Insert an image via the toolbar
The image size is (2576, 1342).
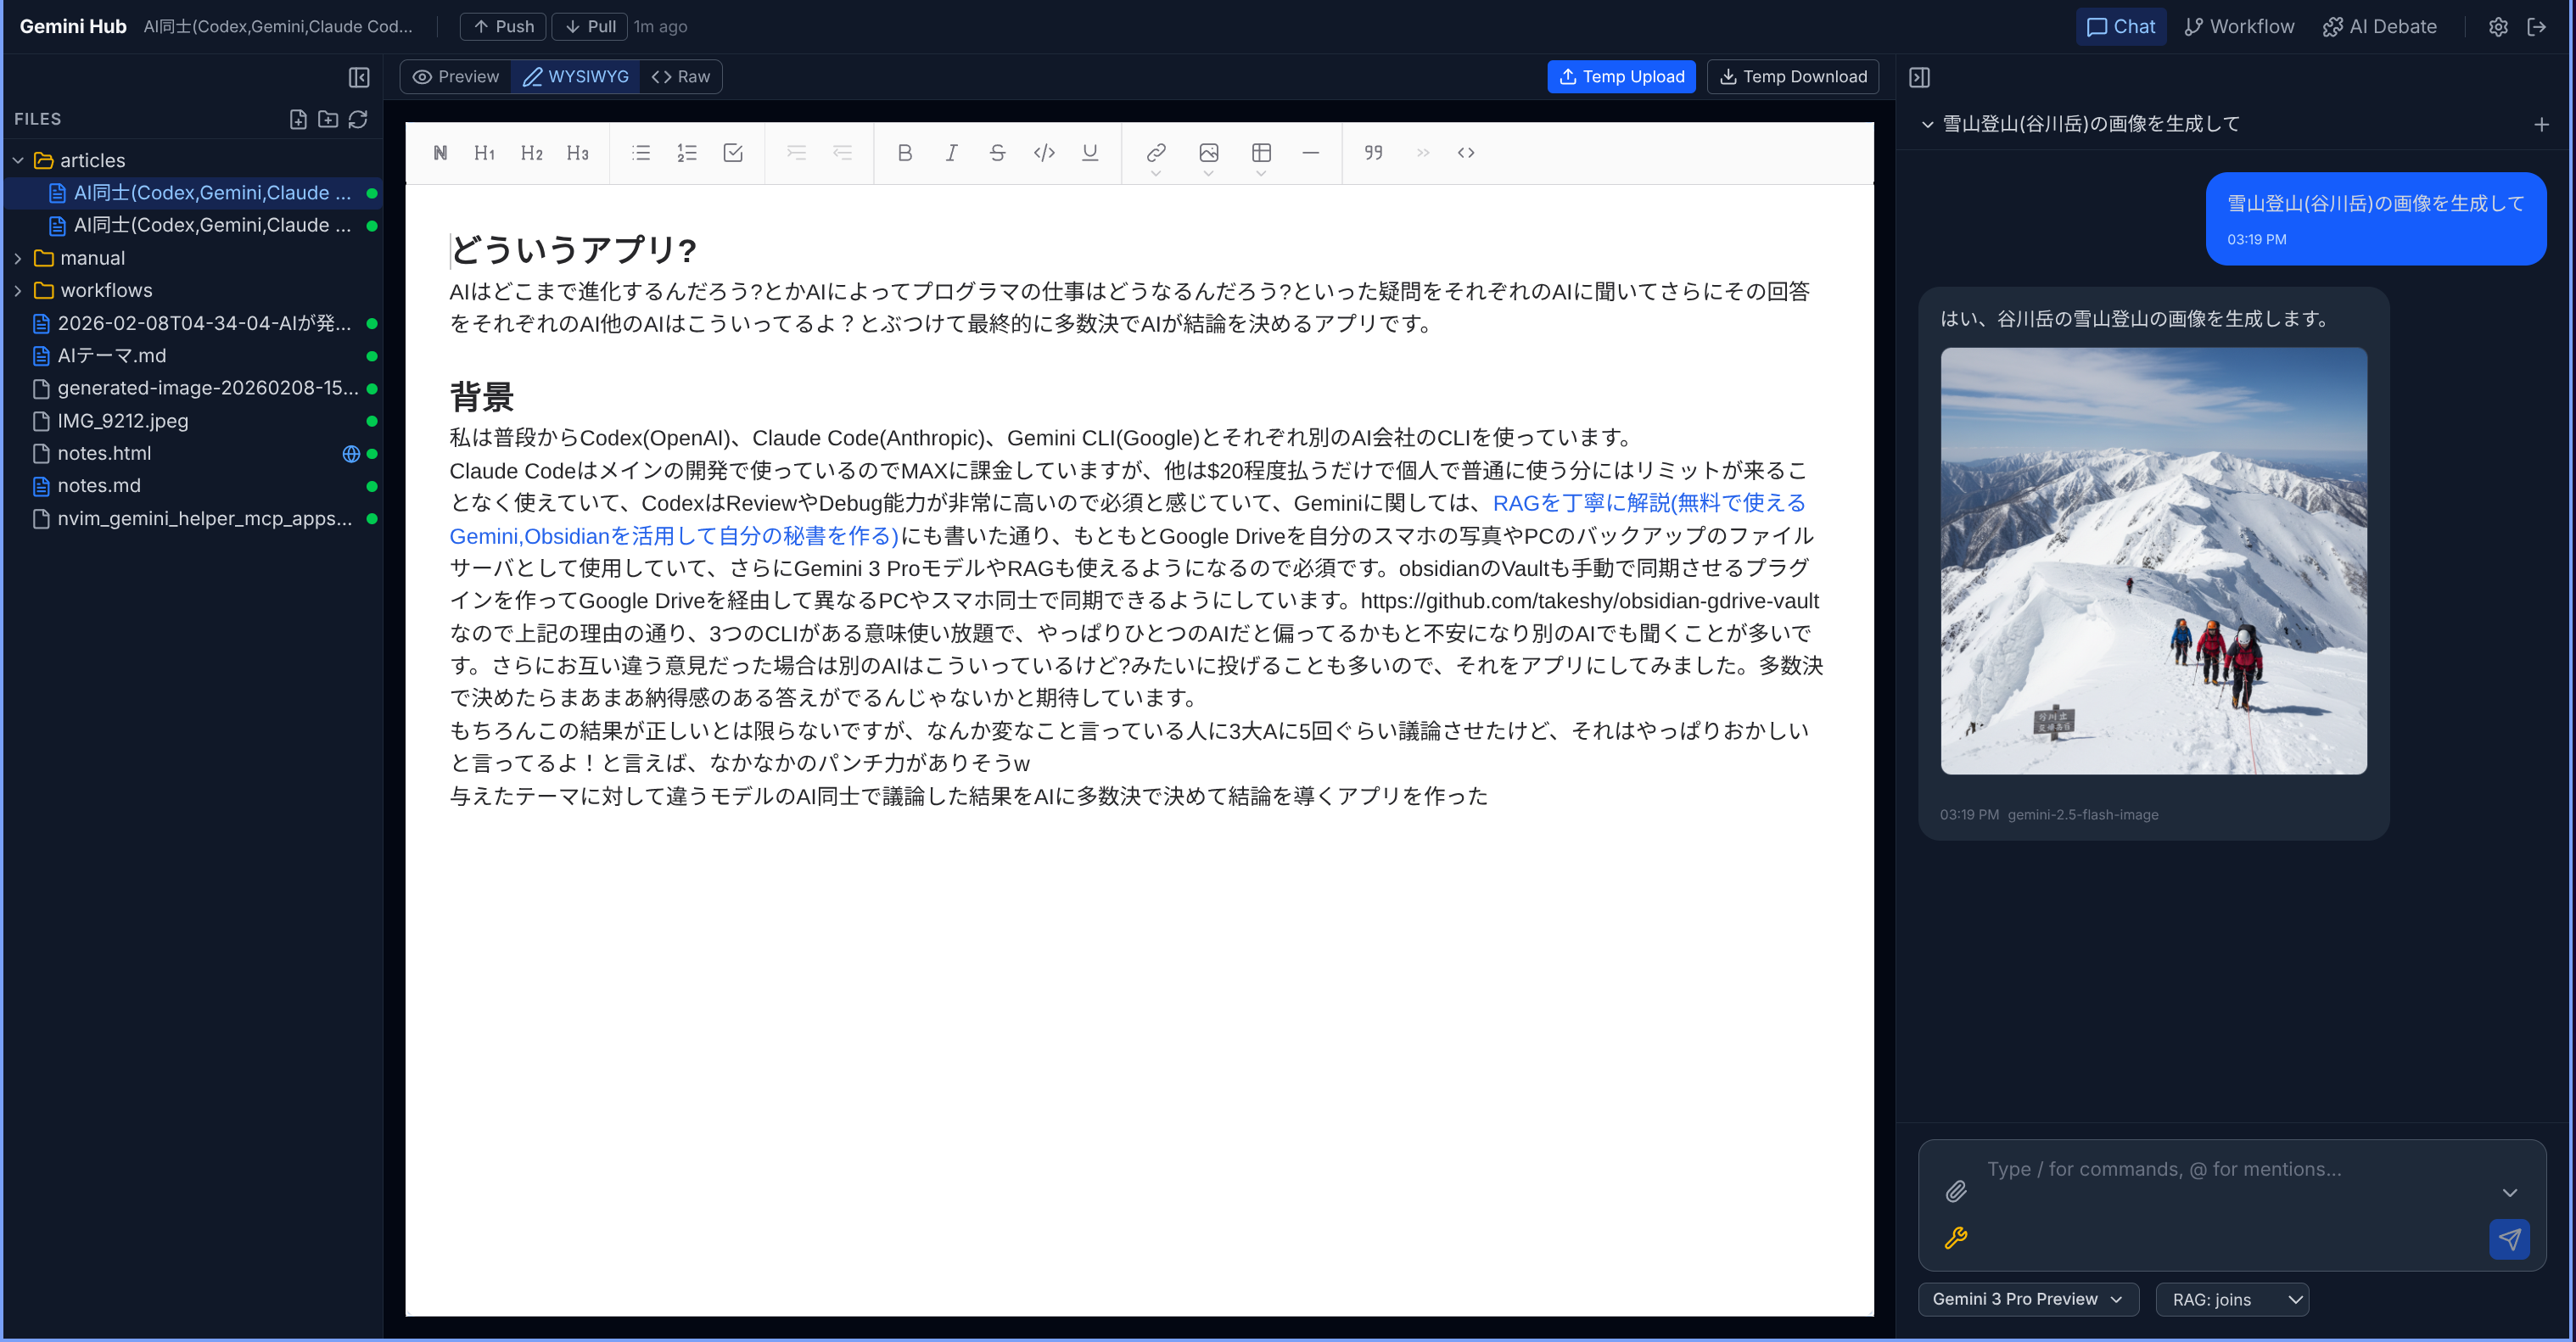(x=1208, y=152)
